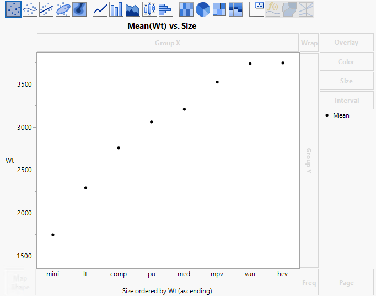The image size is (376, 296).
Task: Select the Box Plot icon
Action: coord(149,9)
